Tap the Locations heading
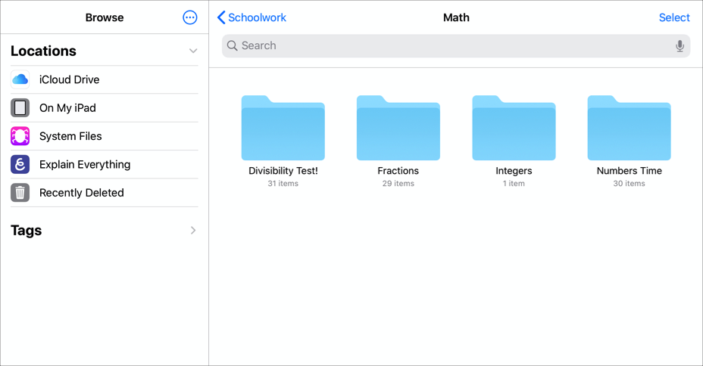Image resolution: width=703 pixels, height=366 pixels. point(43,51)
